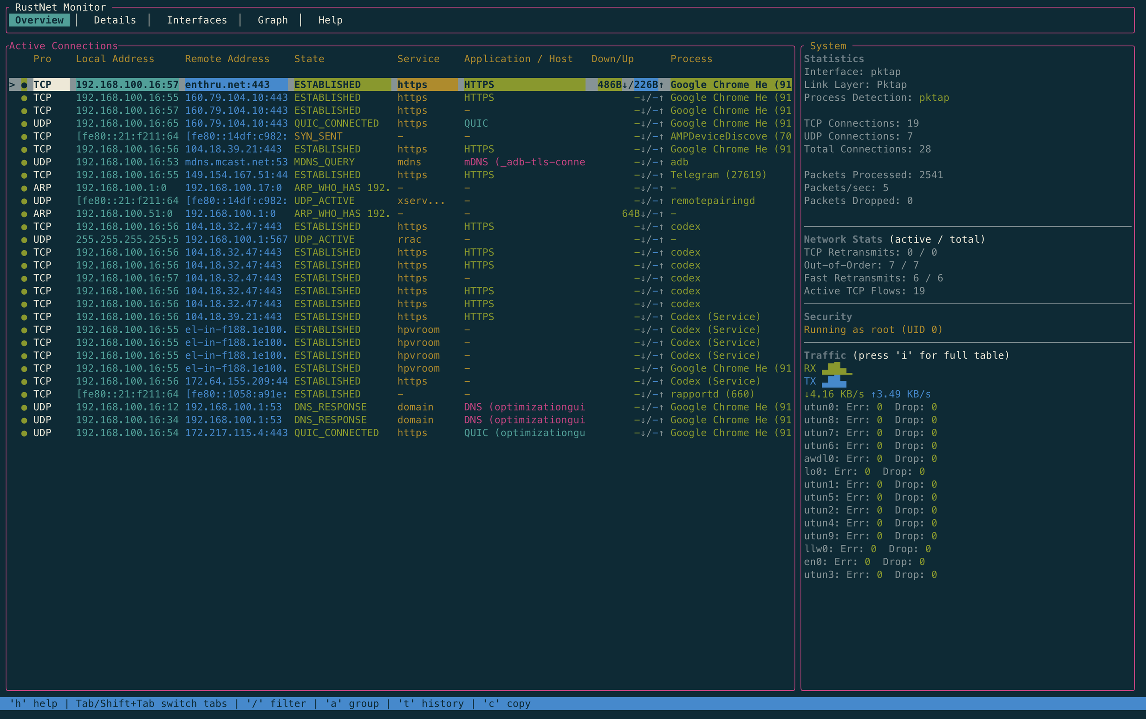Select the Graph tab
1146x719 pixels.
tap(273, 20)
